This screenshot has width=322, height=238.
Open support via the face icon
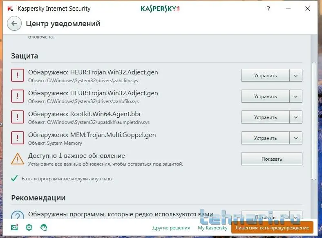(x=44, y=227)
